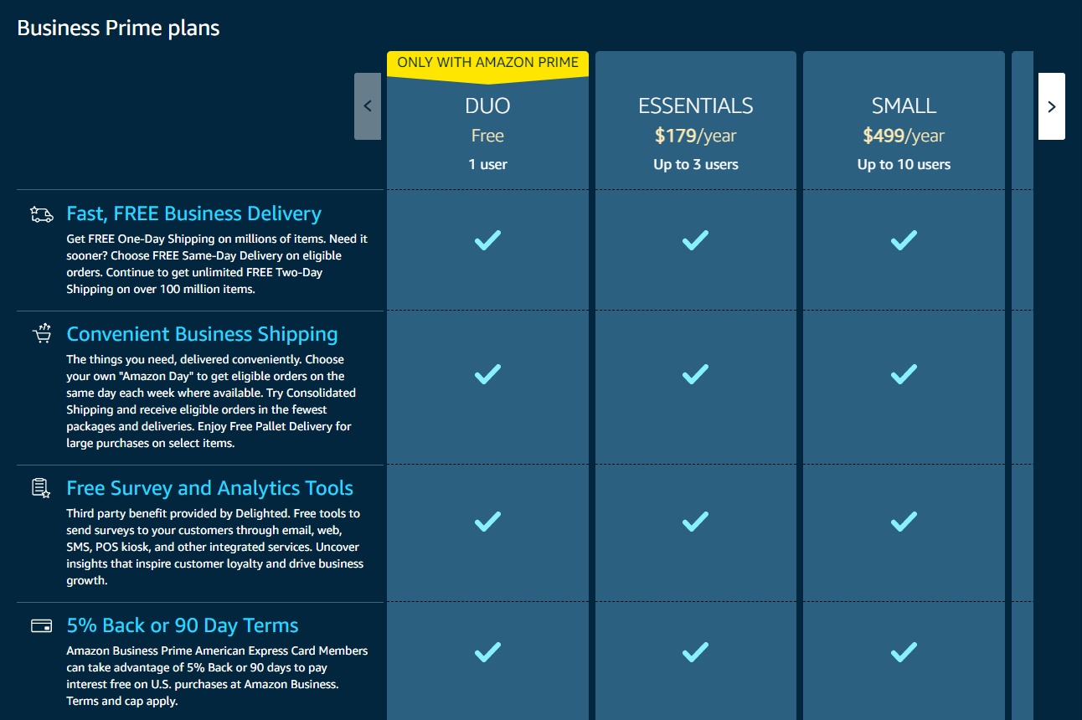Viewport: 1082px width, 720px height.
Task: Open Free Survey and Analytics Tools heading
Action: tap(209, 488)
